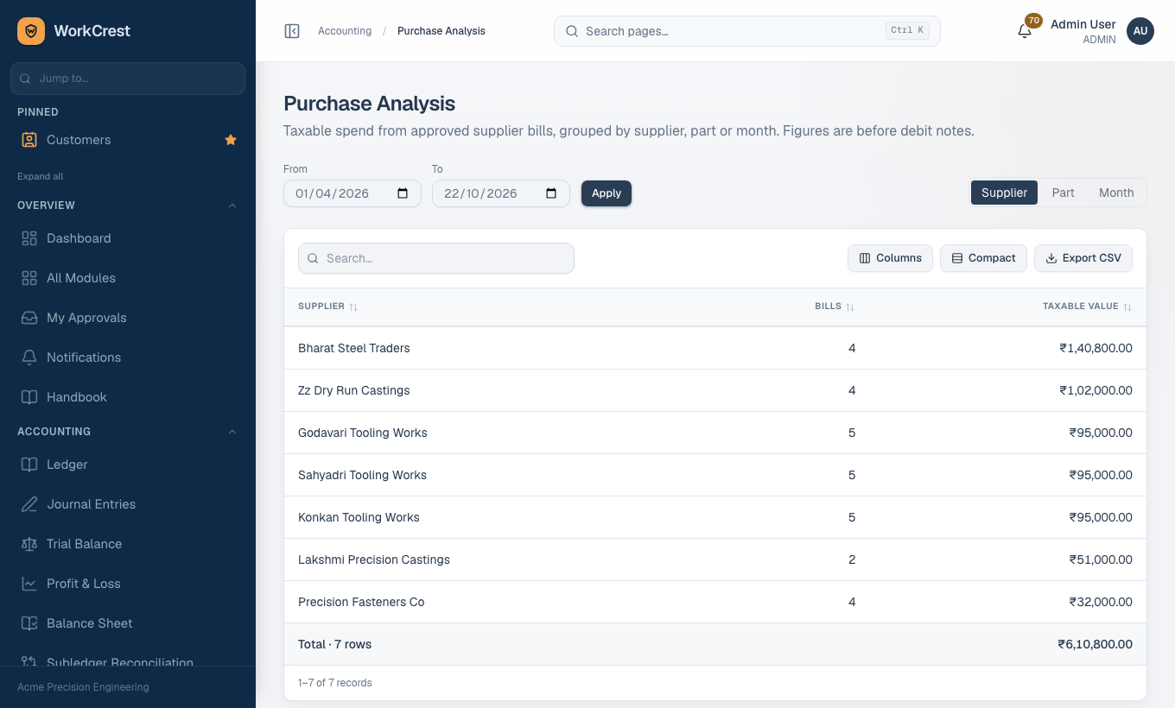1175x708 pixels.
Task: Apply the selected date range
Action: point(607,193)
